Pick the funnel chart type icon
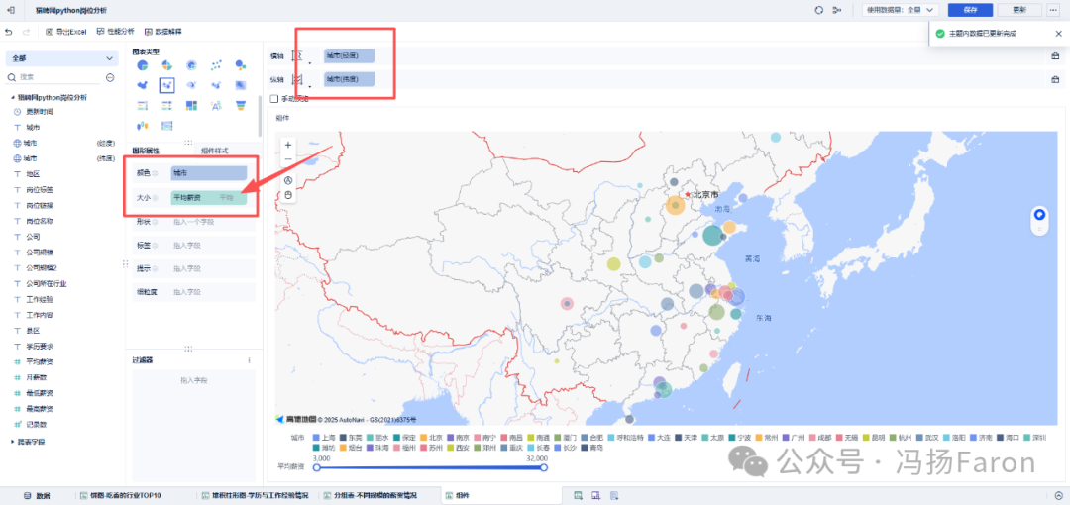The height and width of the screenshot is (505, 1070). point(240,105)
